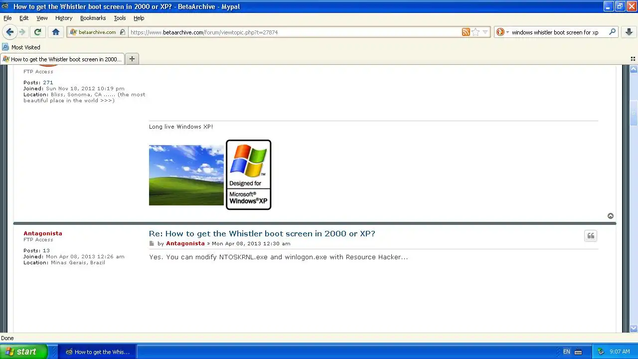The width and height of the screenshot is (638, 359).
Task: Open the Edit menu
Action: (x=24, y=18)
